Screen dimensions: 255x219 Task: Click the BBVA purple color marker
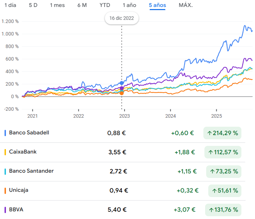tap(5, 210)
